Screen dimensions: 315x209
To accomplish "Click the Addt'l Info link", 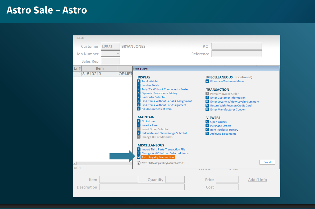I will [257, 180].
